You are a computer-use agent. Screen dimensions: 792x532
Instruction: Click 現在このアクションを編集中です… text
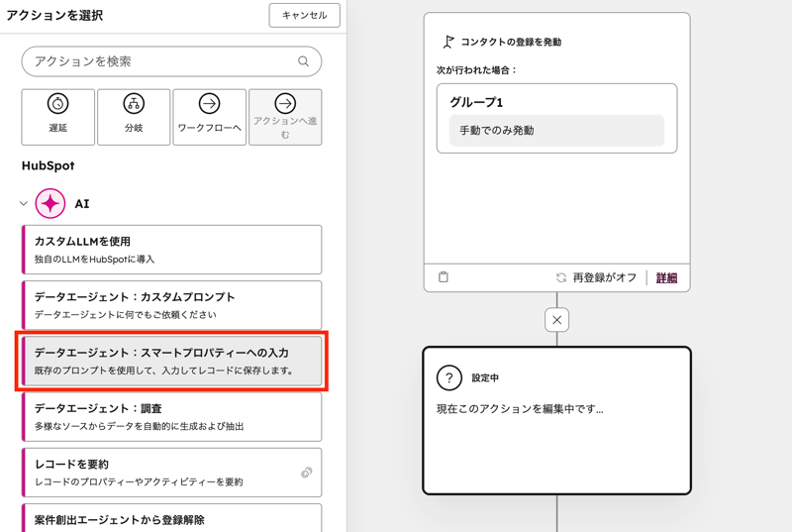520,409
